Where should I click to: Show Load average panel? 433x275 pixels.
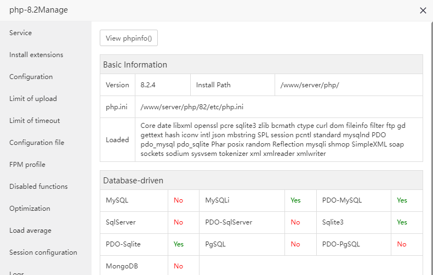30,231
